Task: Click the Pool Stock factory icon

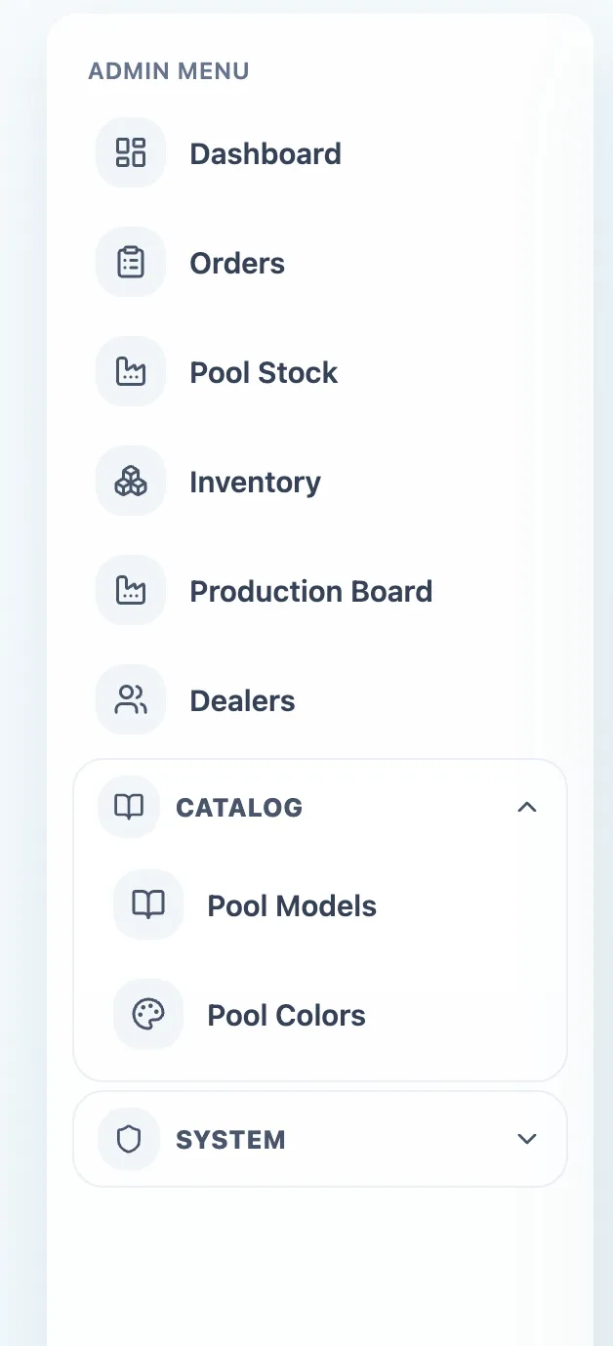Action: (x=131, y=371)
